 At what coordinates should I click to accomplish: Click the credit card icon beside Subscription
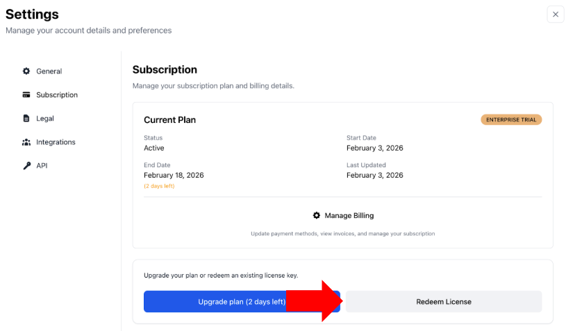tap(26, 95)
